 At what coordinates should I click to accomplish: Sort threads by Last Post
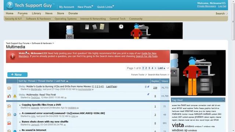pyautogui.click(x=60, y=81)
